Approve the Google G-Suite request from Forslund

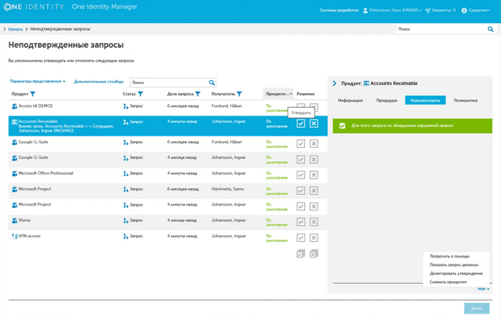[301, 144]
